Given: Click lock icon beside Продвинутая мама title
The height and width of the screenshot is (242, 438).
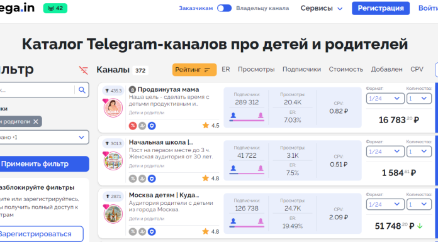Looking at the screenshot, I should (132, 90).
